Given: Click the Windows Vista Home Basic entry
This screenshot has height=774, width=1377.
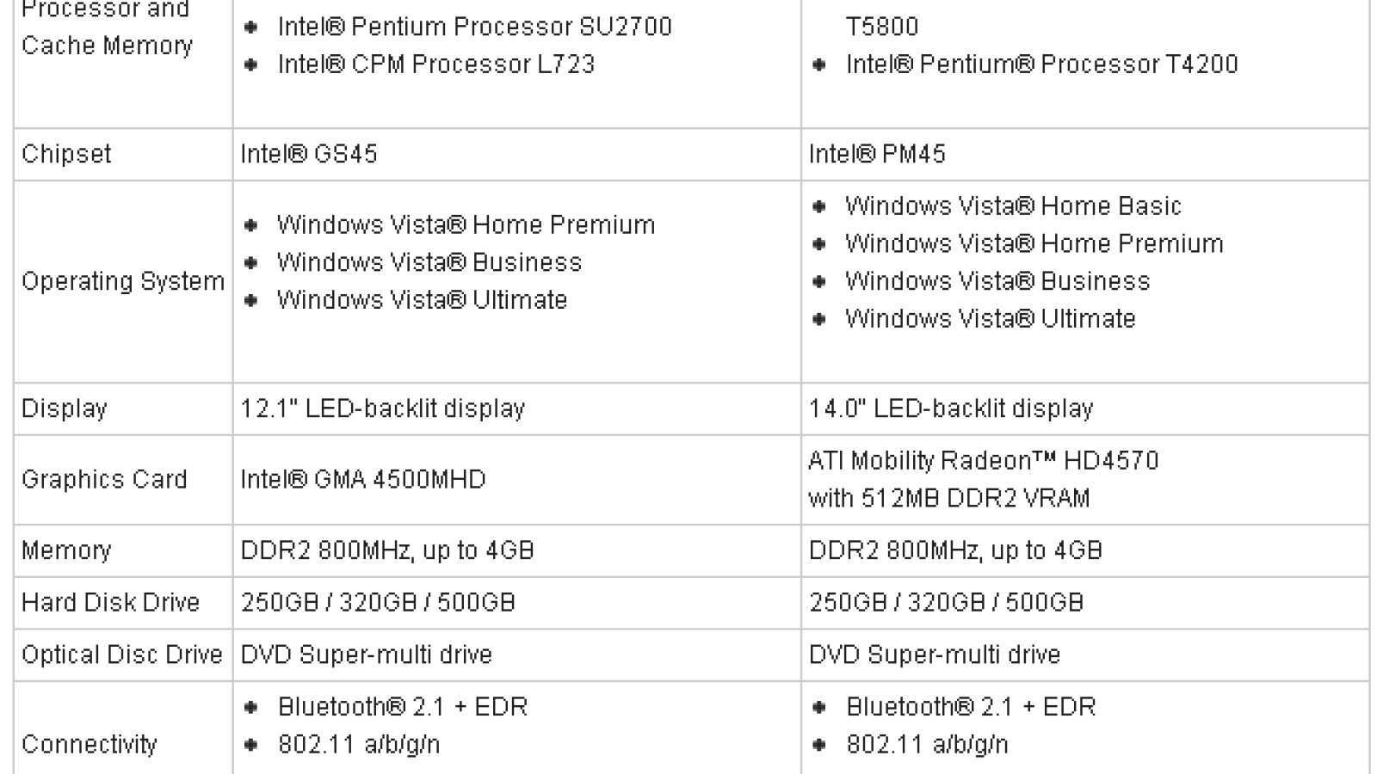Looking at the screenshot, I should [x=1013, y=206].
